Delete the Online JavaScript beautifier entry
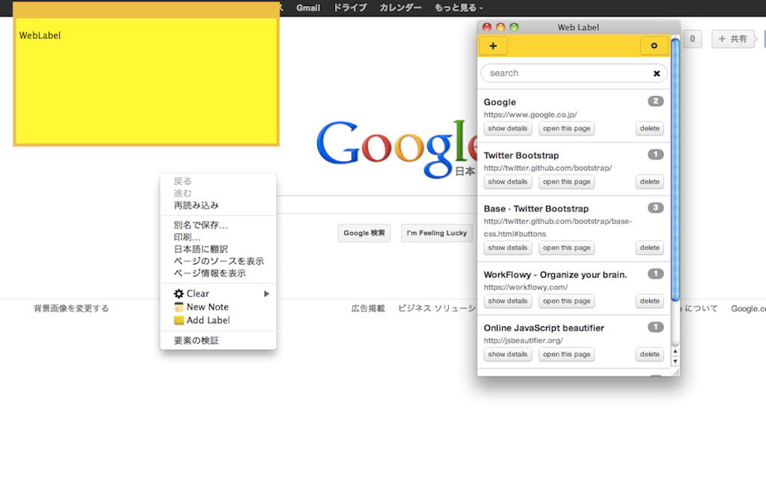Screen dimensions: 766x479 point(650,354)
